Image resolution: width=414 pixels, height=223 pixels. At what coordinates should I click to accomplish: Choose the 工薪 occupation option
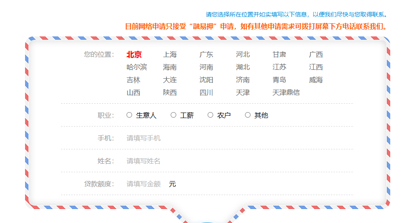pos(173,115)
